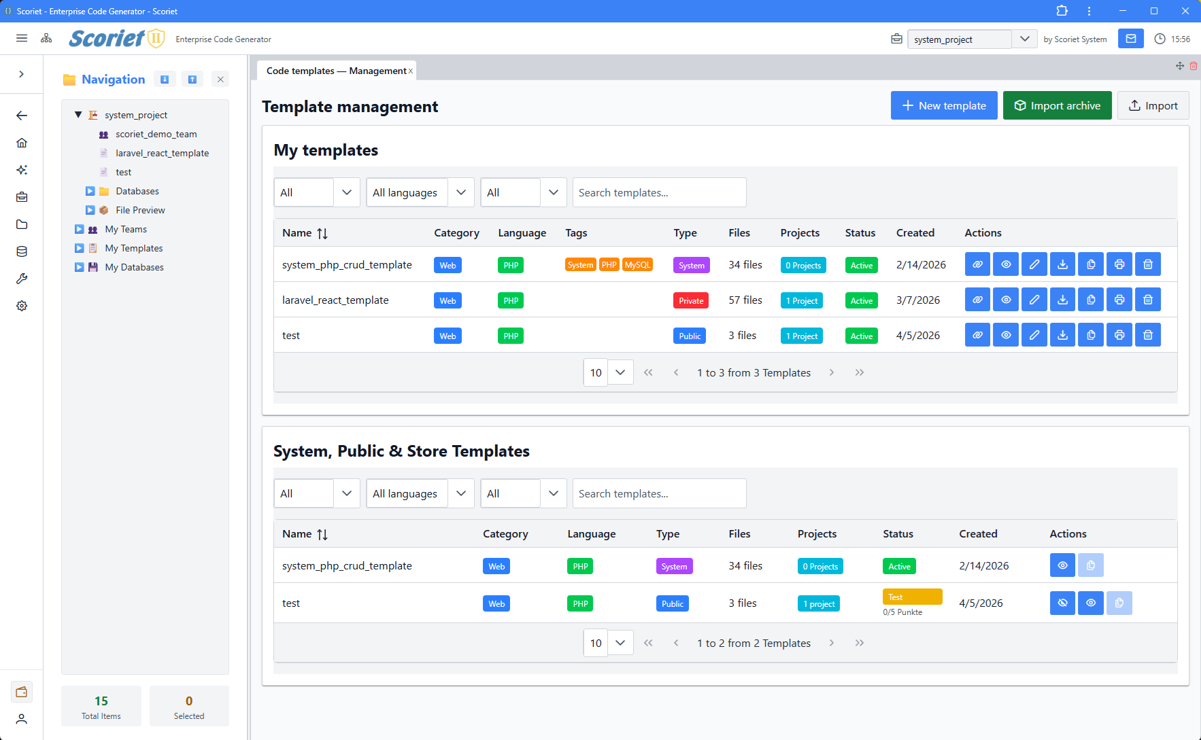
Task: Open the All languages filter dropdown
Action: 420,192
